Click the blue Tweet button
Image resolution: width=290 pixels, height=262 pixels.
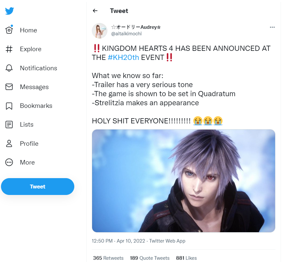38,187
